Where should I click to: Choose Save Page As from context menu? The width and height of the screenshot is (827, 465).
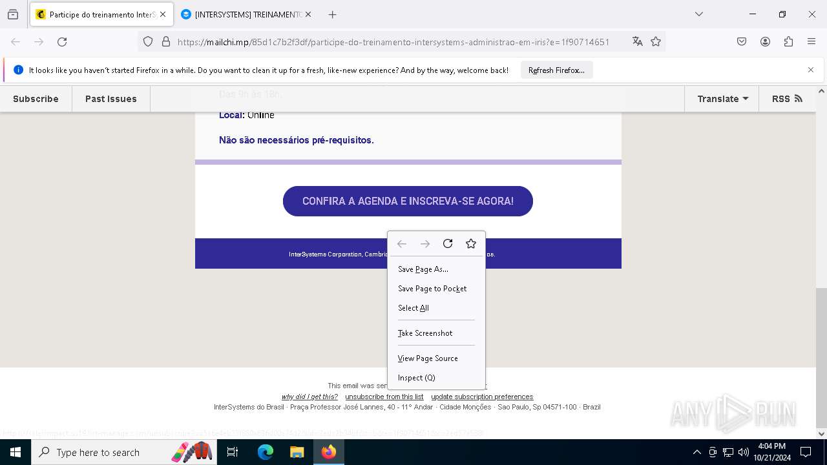click(x=436, y=269)
